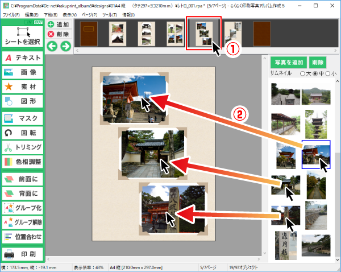Open 色相調整 (Hue adjustment)
341x272 pixels.
click(23, 162)
